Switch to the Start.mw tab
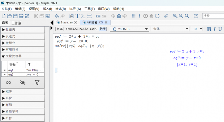 click(67, 22)
